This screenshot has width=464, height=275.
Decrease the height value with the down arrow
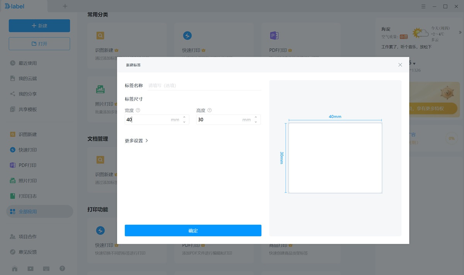(256, 122)
